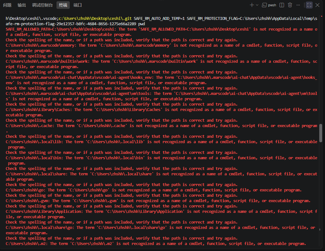
Task: Click SAFE_RM_AUTO_ADD_TEMP=1 text in terminal
Action: pos(159,18)
